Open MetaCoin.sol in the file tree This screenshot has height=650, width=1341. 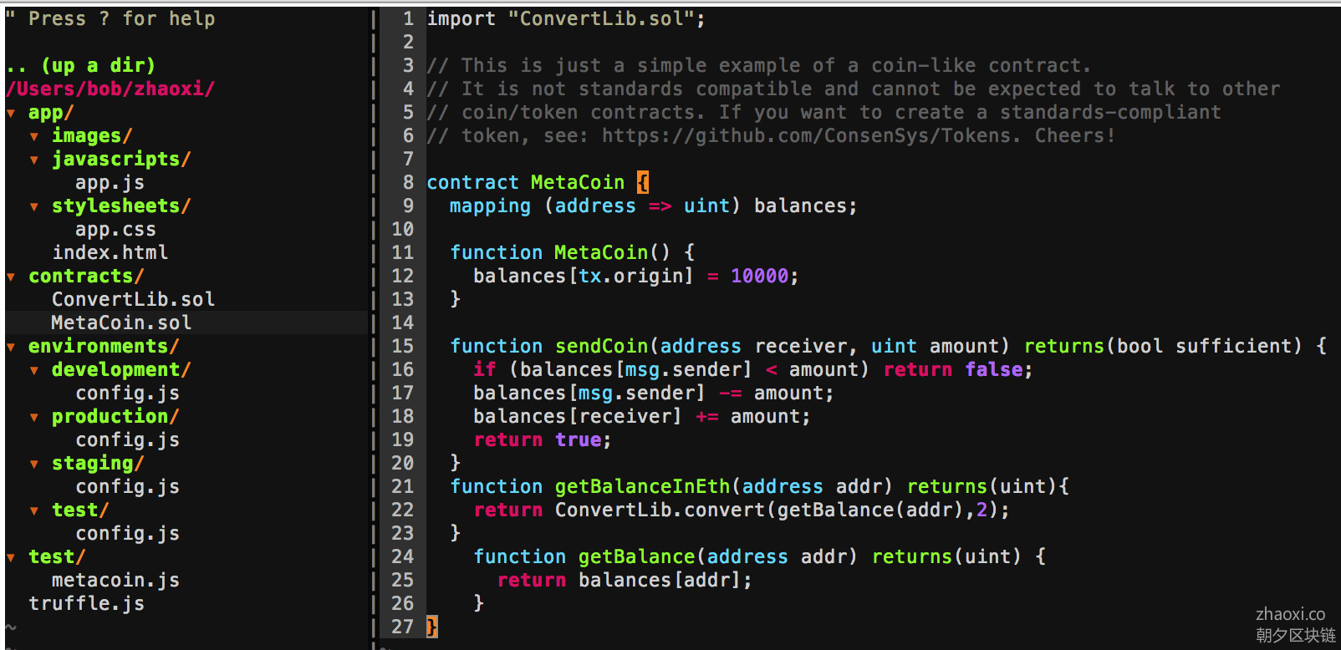121,322
